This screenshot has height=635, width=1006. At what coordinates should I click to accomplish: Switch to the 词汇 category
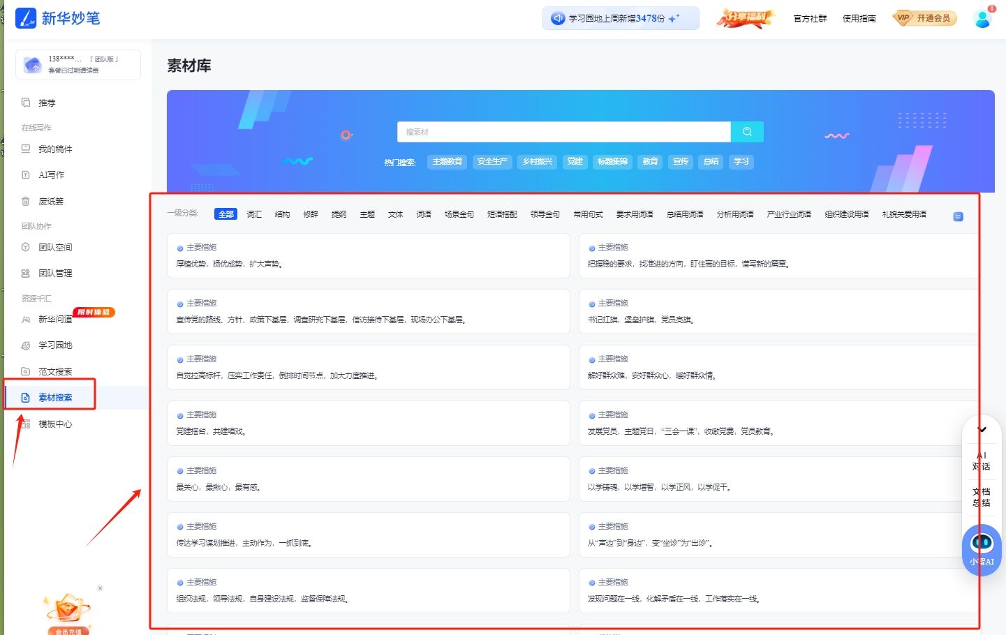[254, 214]
